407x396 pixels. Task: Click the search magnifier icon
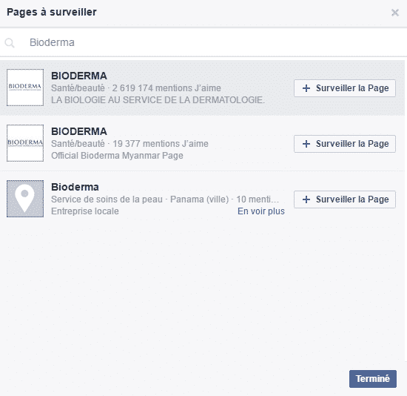pos(10,43)
